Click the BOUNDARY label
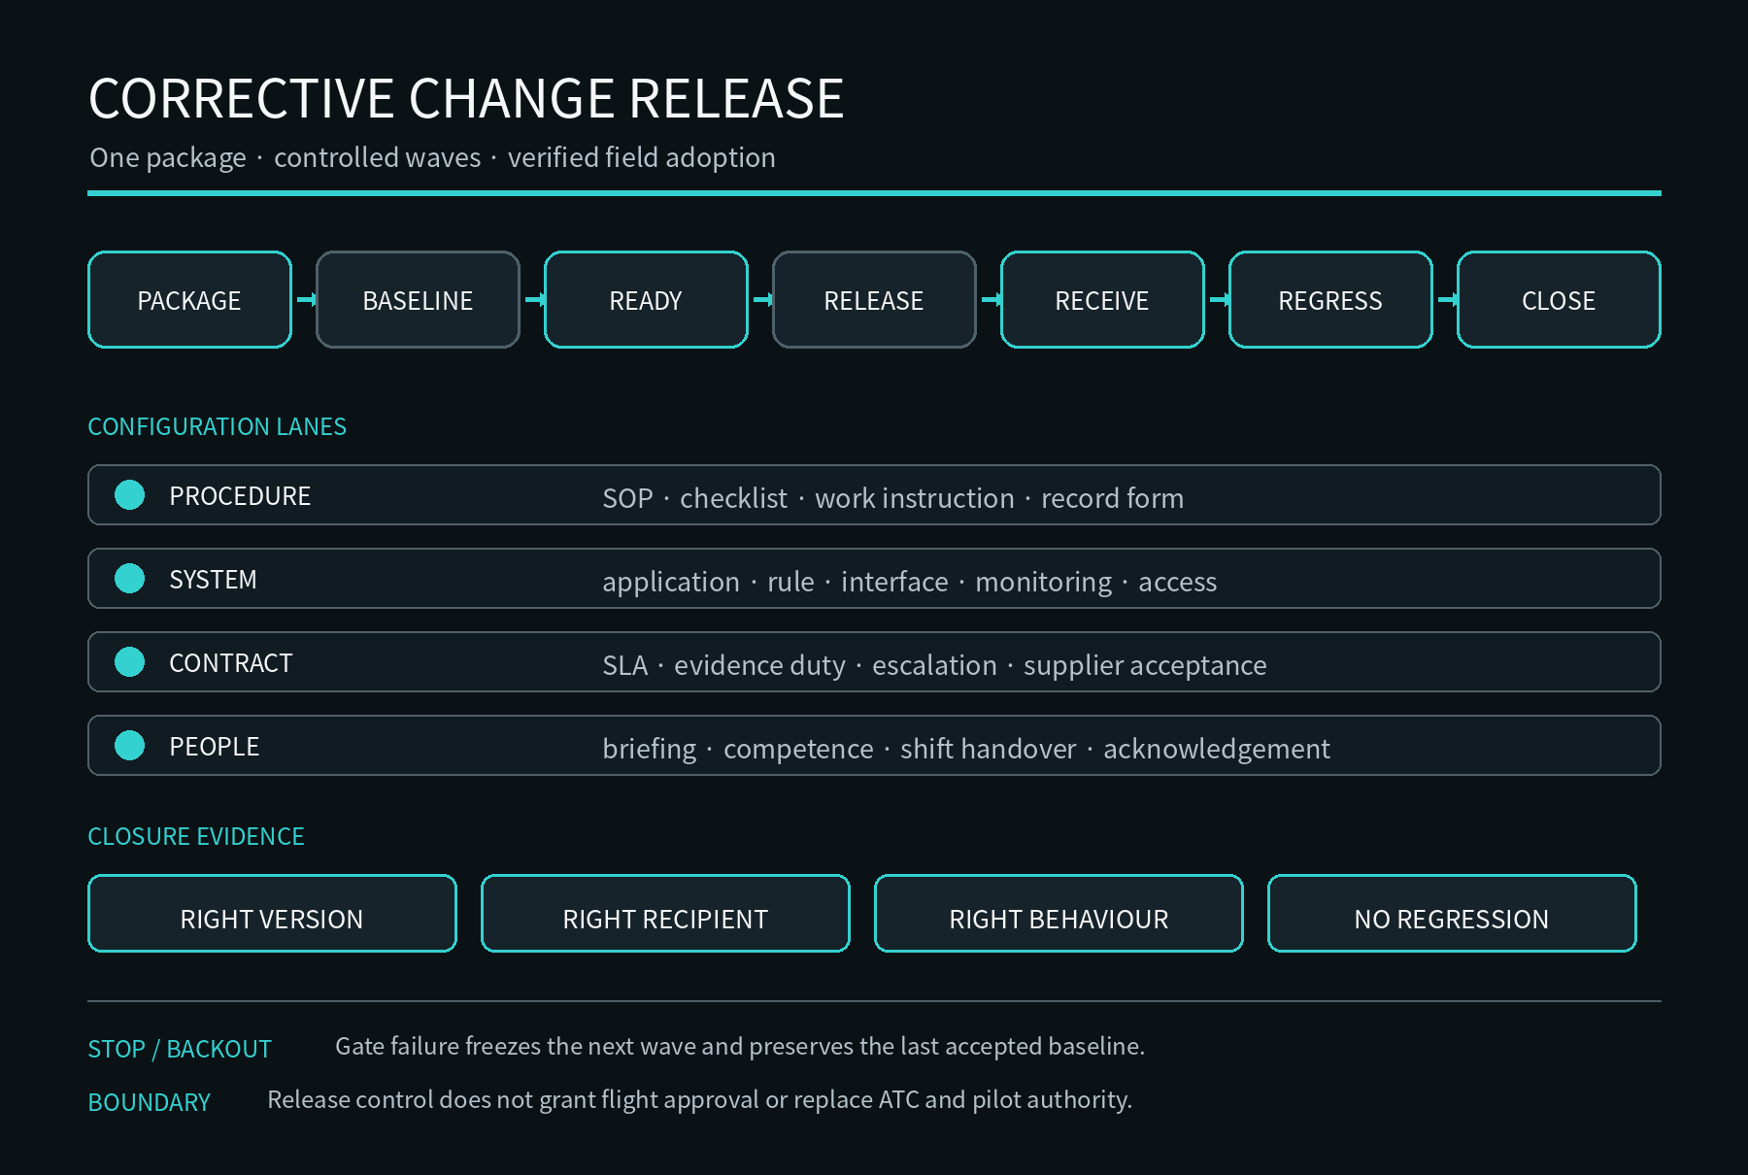 pyautogui.click(x=149, y=1102)
